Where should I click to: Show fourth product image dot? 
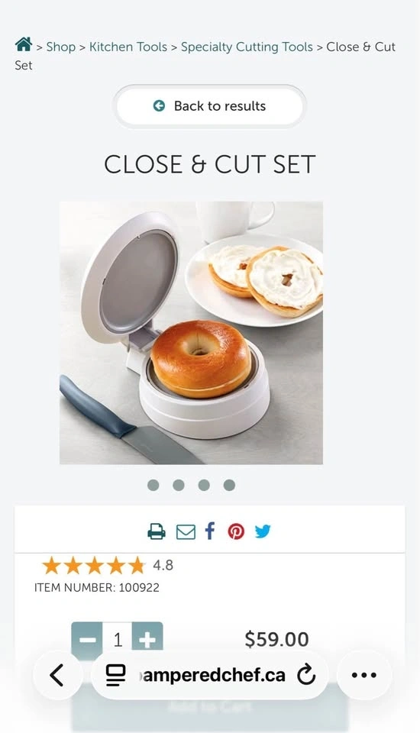pos(229,486)
